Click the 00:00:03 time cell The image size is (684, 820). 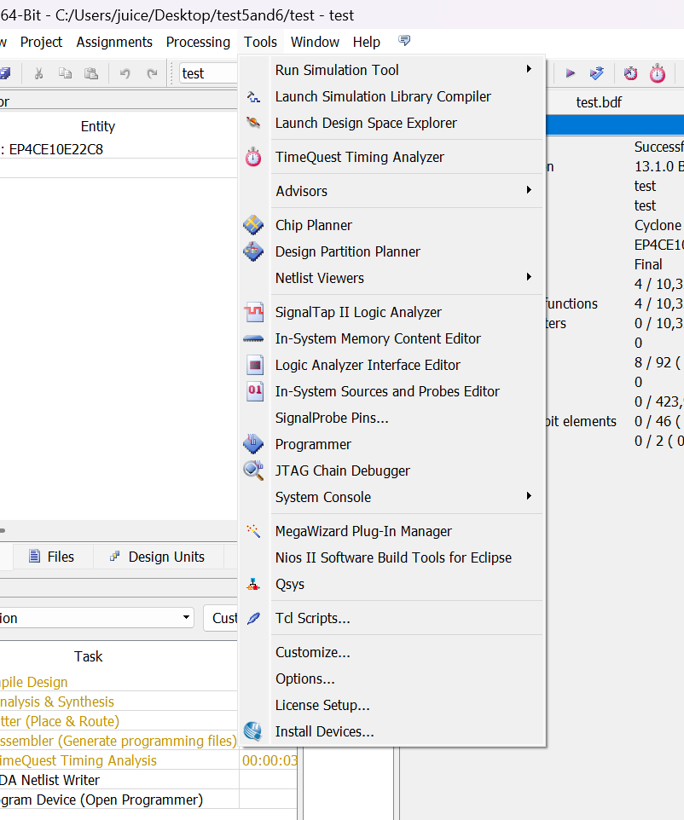pyautogui.click(x=269, y=760)
